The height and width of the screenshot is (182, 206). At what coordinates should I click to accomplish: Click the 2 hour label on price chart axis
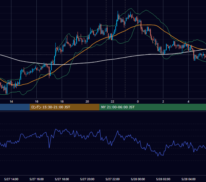tap(163, 102)
